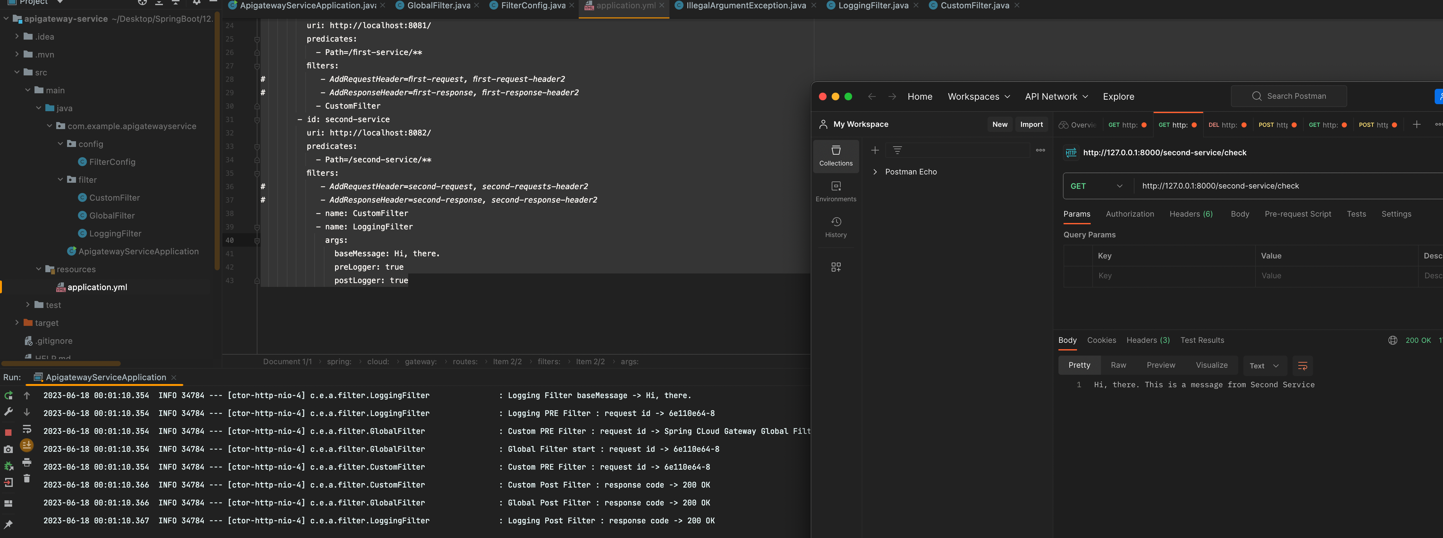Switch response view to Raw
The height and width of the screenshot is (538, 1443).
tap(1118, 365)
